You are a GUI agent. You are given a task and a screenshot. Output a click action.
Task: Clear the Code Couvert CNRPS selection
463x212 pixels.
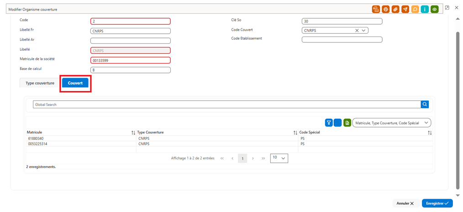click(357, 31)
